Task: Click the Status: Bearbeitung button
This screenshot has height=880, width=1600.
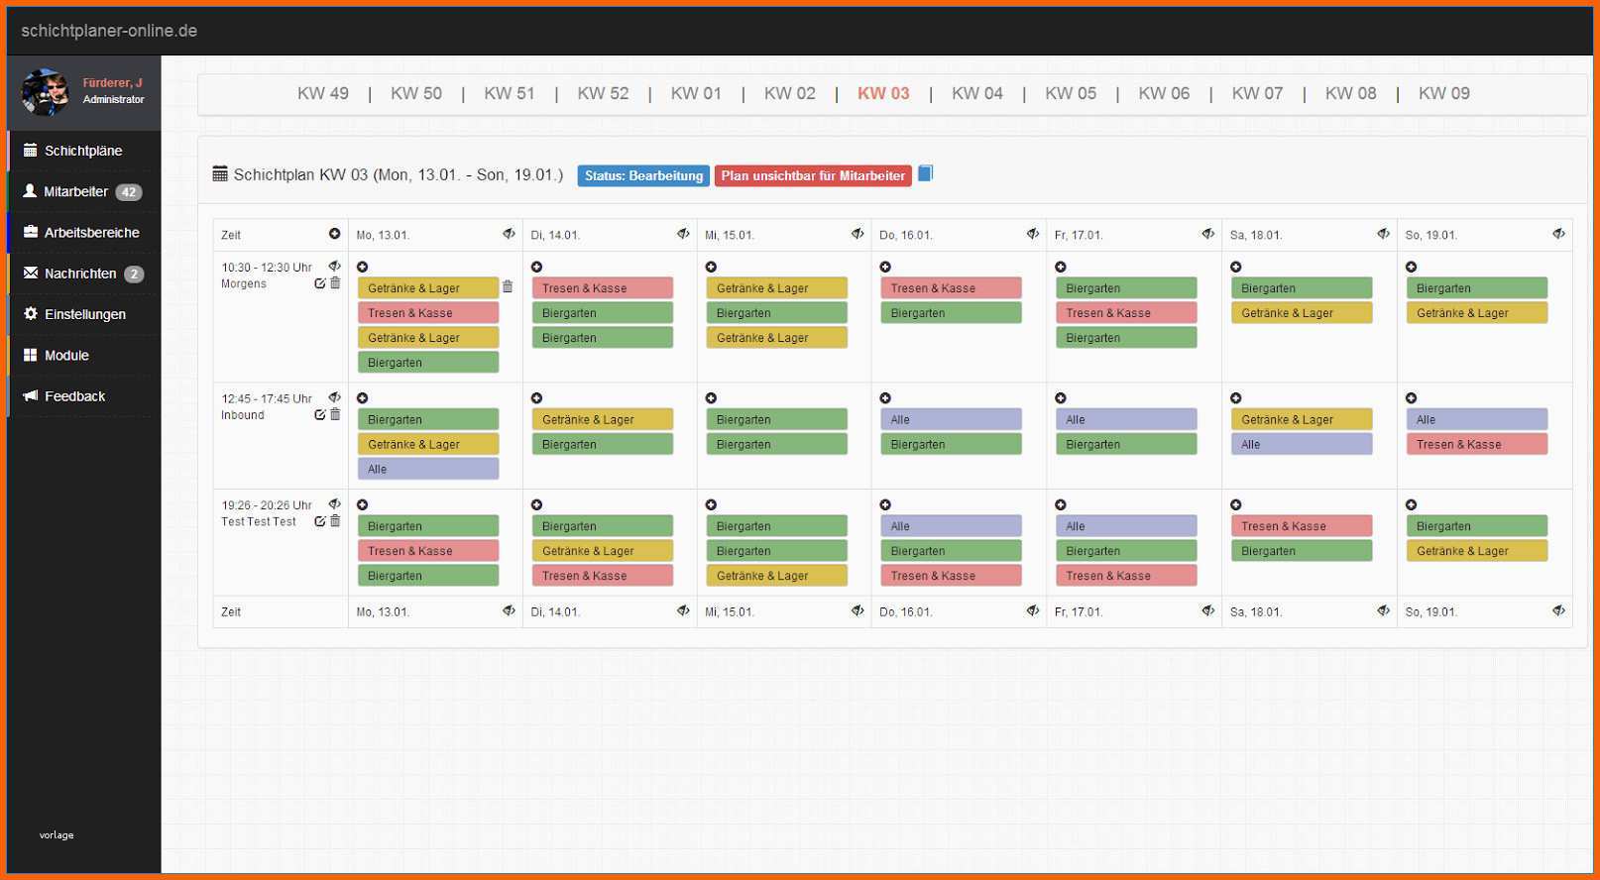Action: click(x=643, y=175)
